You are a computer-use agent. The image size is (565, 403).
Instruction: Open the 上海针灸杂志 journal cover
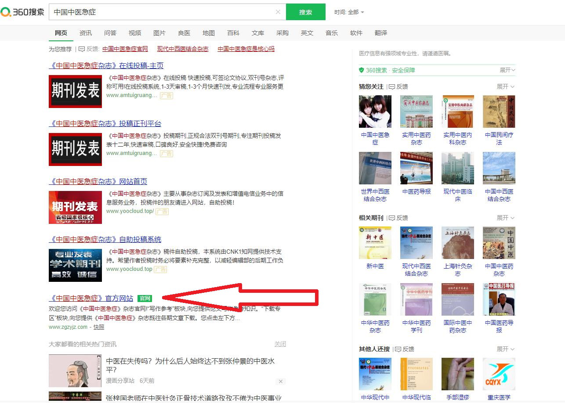[x=458, y=243]
